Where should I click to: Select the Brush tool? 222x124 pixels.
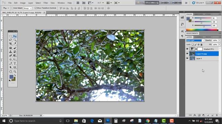[15, 48]
